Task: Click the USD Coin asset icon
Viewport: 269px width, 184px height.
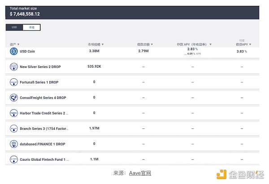Action: [14, 51]
